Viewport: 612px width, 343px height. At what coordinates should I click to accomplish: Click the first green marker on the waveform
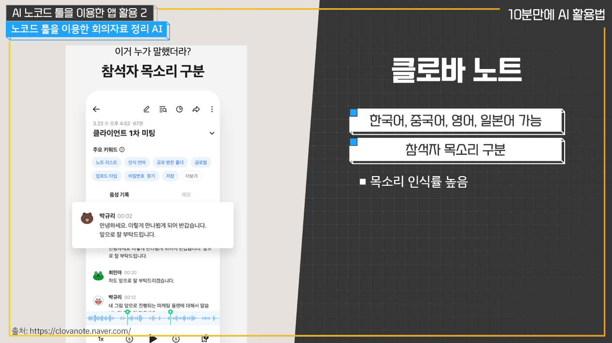[128, 312]
